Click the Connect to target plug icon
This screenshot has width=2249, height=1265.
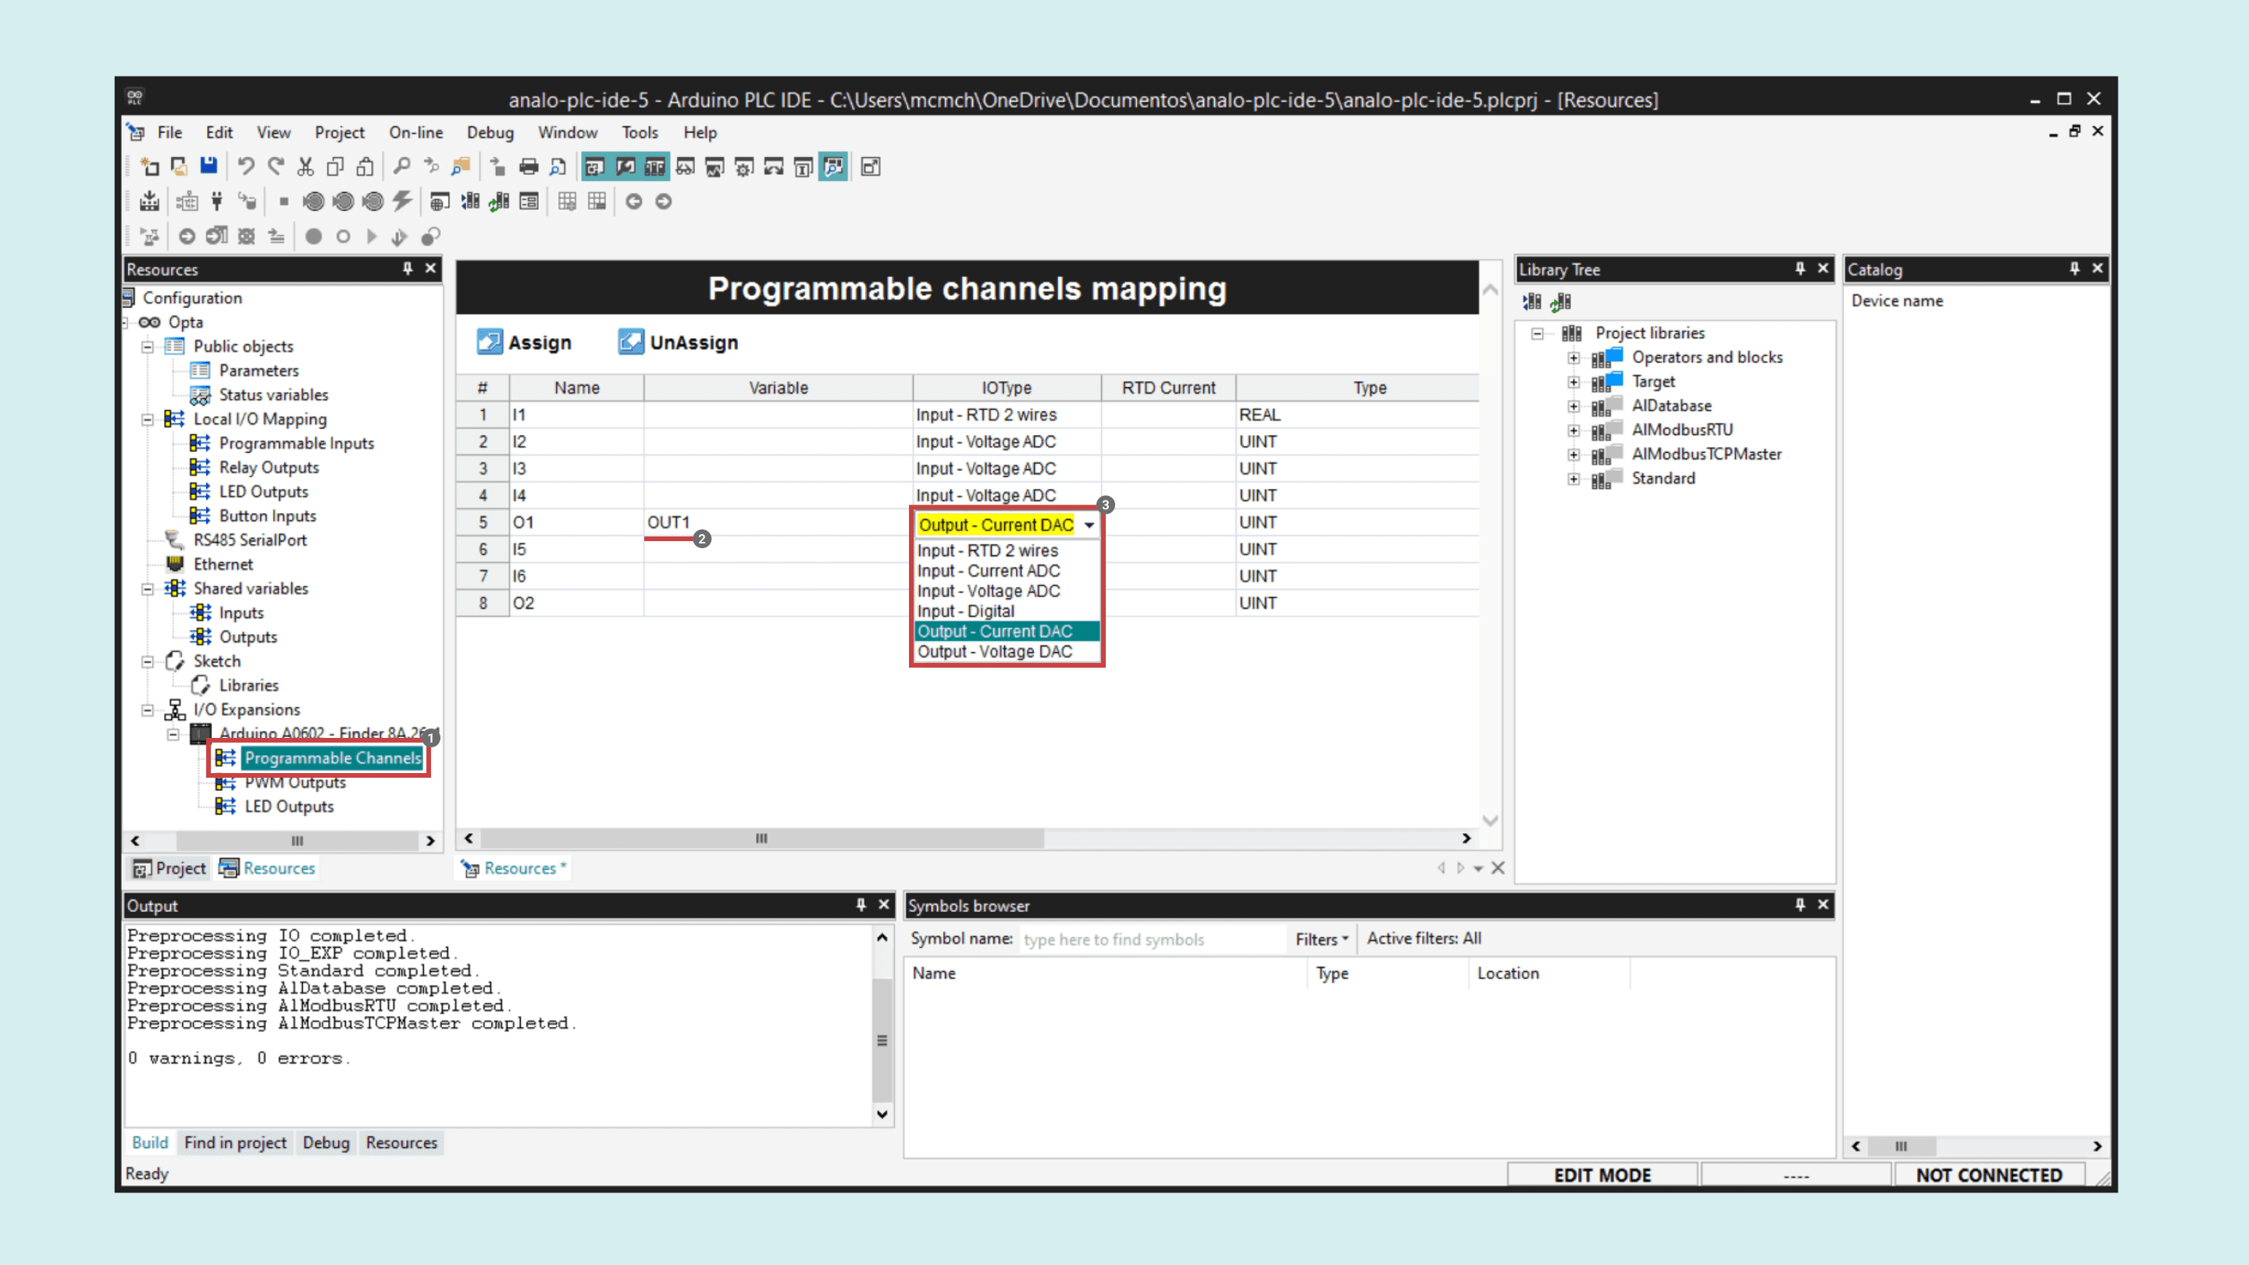[216, 201]
